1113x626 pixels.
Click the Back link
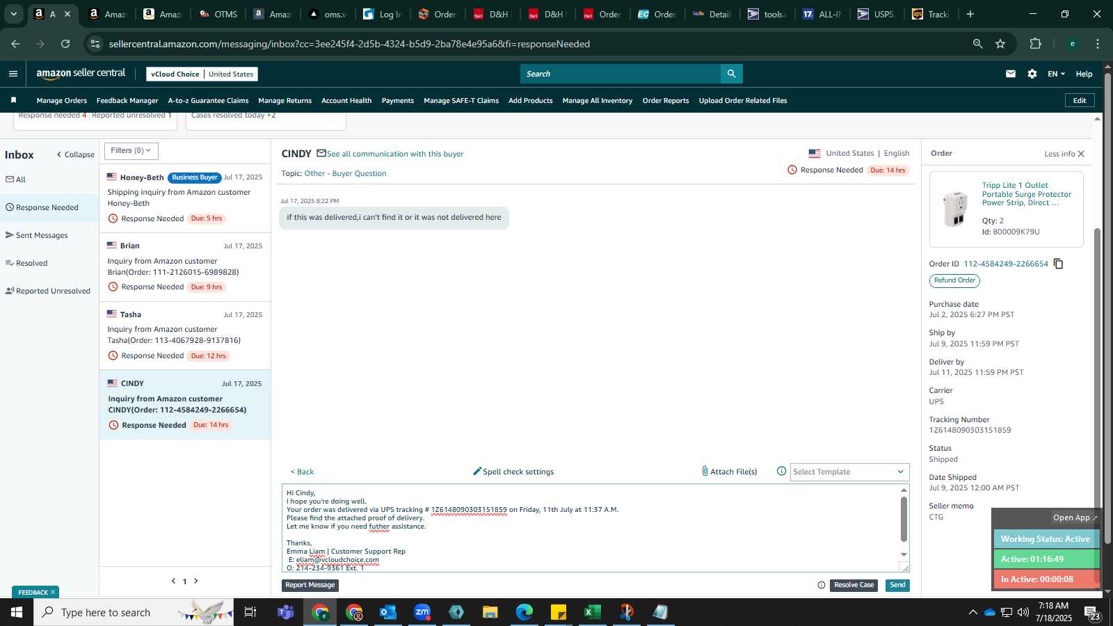(302, 472)
